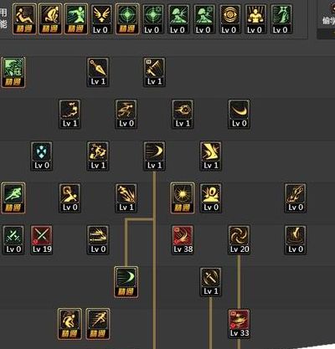Click the golden crescent moon Lv 0 skill

239,114
